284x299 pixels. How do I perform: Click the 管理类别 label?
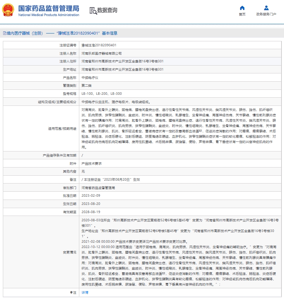tap(70, 86)
